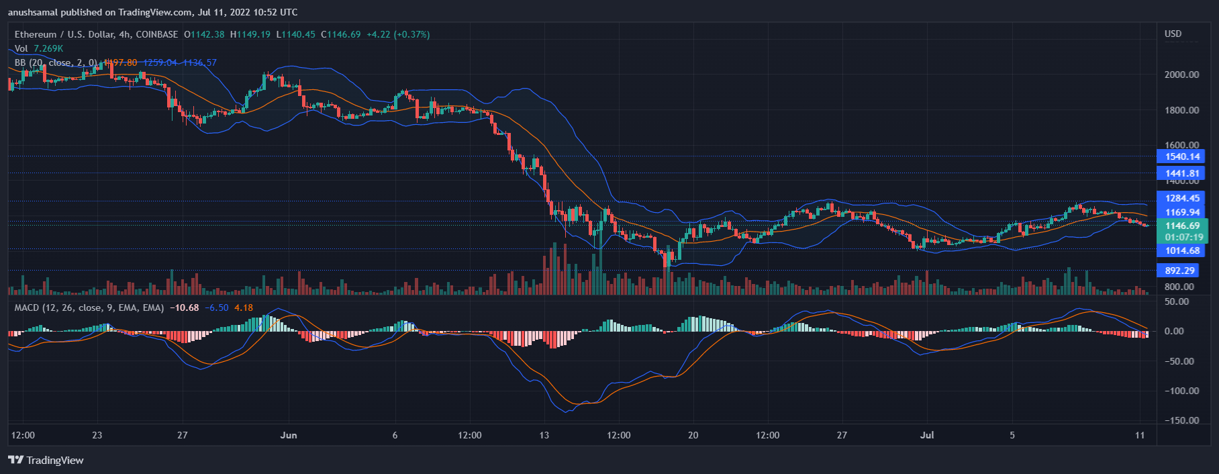Click the 6 date label on time axis
This screenshot has width=1219, height=474.
[x=395, y=435]
